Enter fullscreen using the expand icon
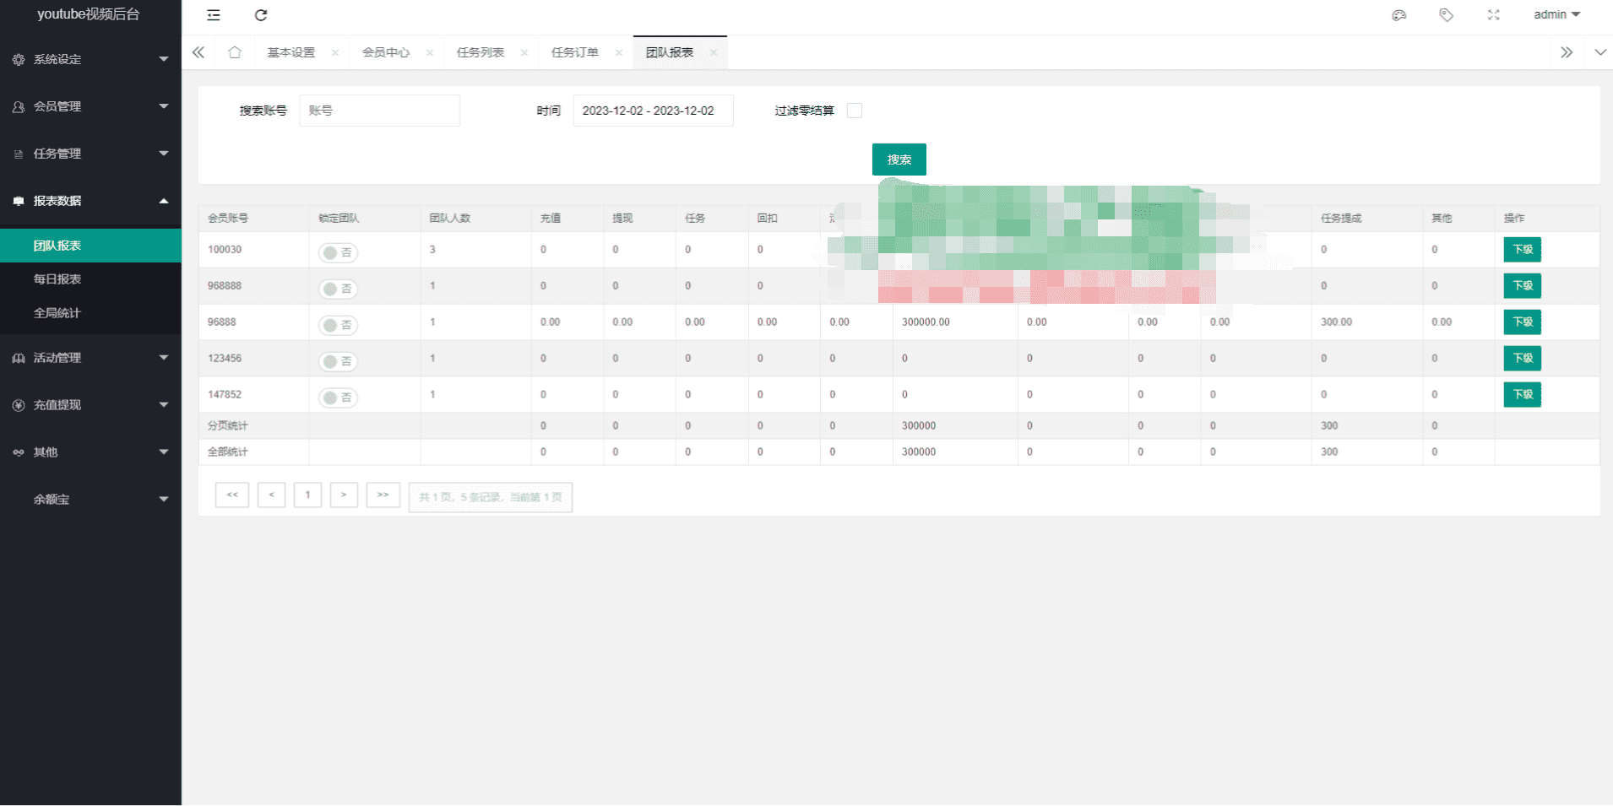 (x=1494, y=15)
